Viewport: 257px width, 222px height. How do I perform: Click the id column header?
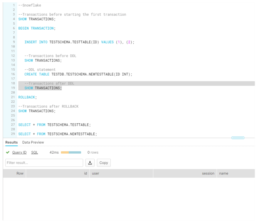85,173
